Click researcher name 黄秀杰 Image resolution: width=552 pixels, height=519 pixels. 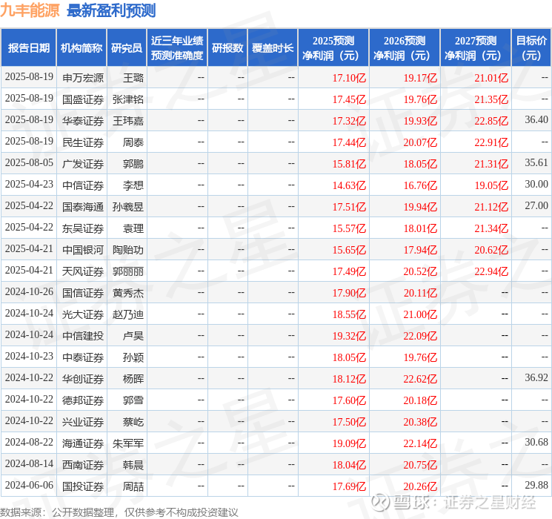pyautogui.click(x=128, y=293)
